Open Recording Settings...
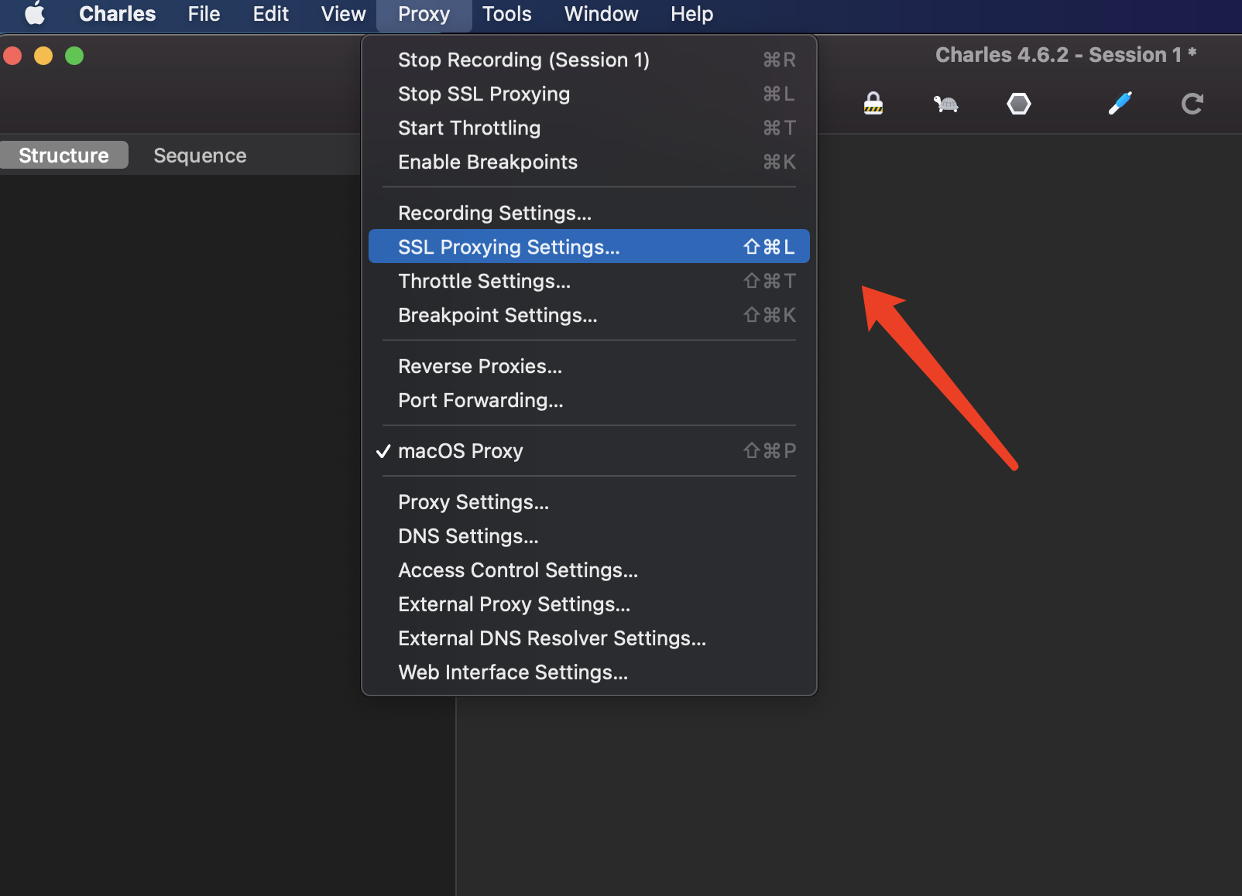This screenshot has height=896, width=1242. coord(589,213)
